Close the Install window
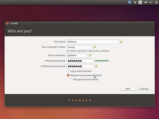Viewport: 159px width, 119px height. [7, 24]
